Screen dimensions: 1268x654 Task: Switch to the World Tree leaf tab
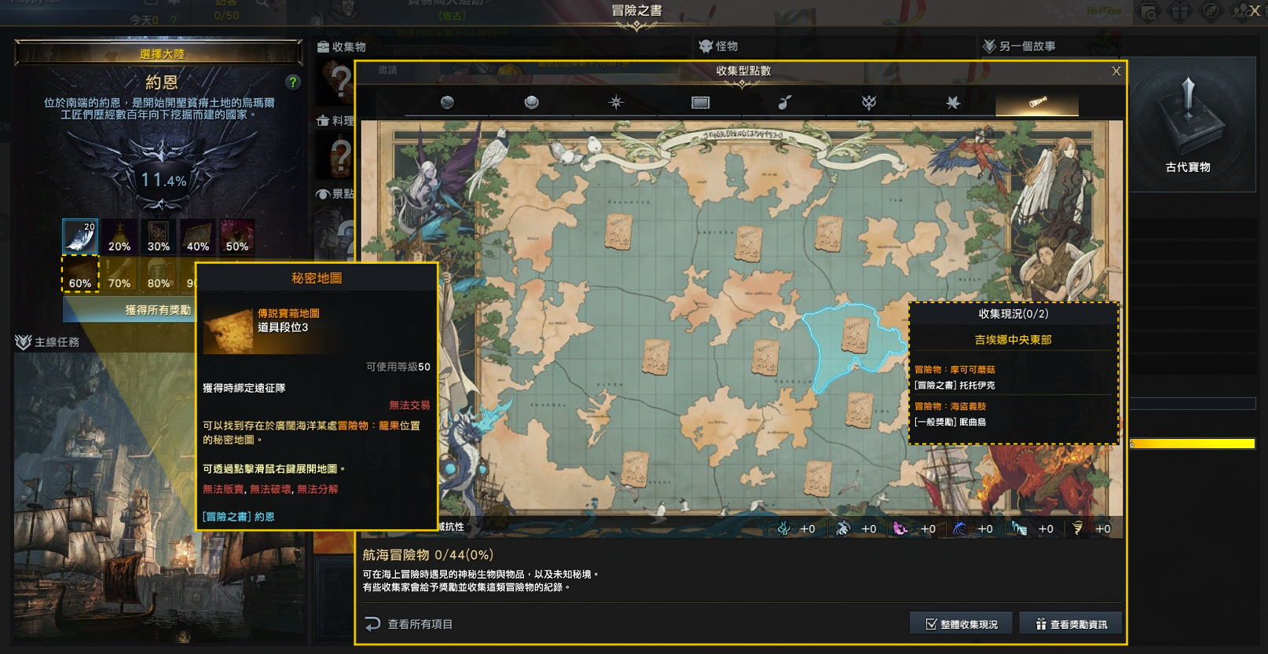(x=953, y=103)
